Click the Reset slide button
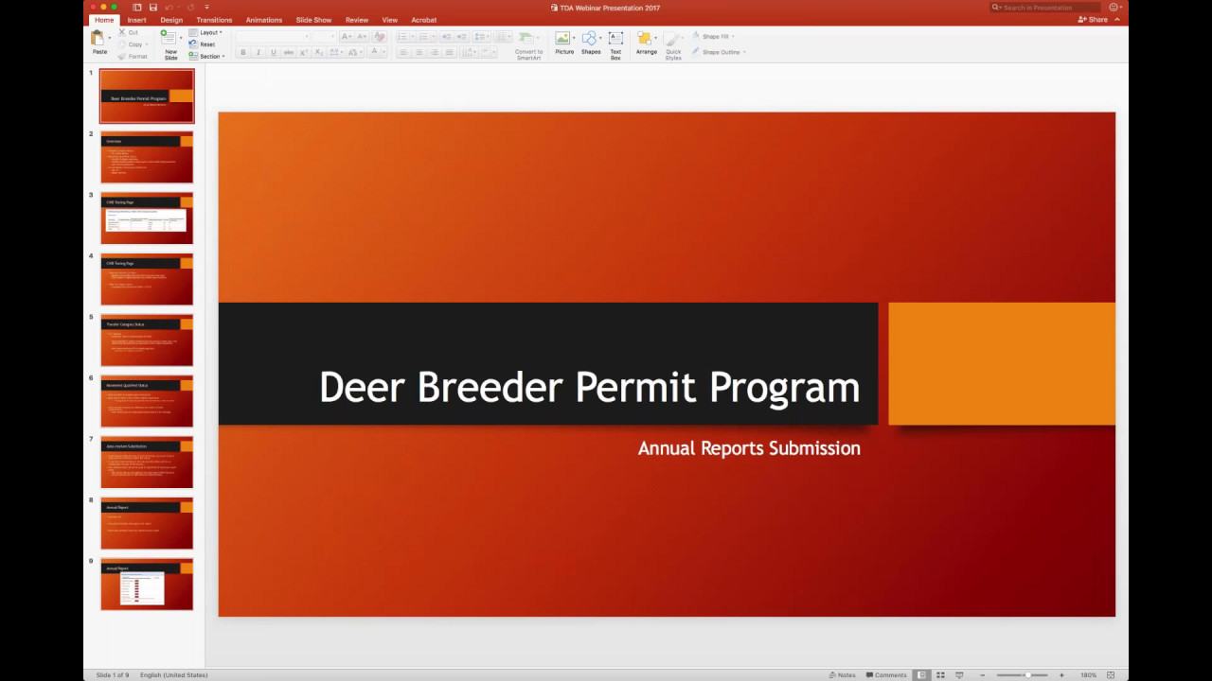1212x681 pixels. pos(202,44)
